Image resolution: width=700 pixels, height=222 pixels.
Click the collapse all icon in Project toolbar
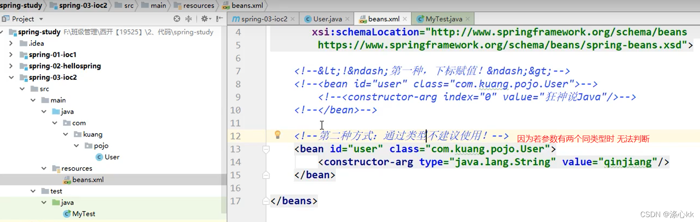coord(189,19)
